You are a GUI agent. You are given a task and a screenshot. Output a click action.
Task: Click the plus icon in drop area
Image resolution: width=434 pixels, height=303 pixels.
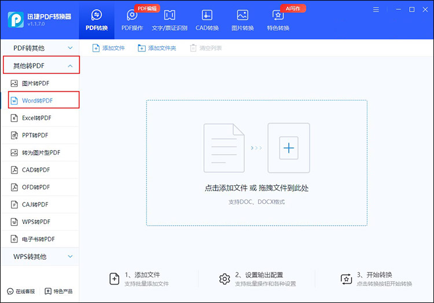point(288,148)
